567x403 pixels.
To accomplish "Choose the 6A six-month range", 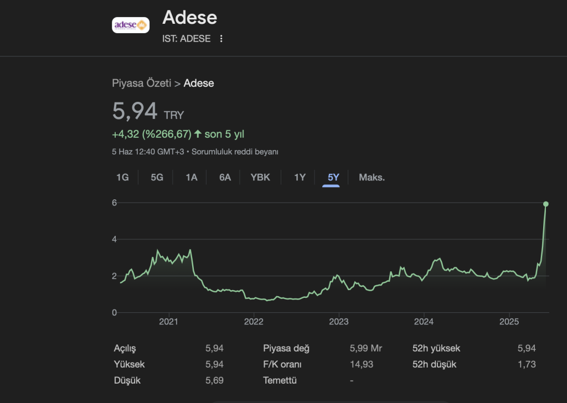I will 225,178.
